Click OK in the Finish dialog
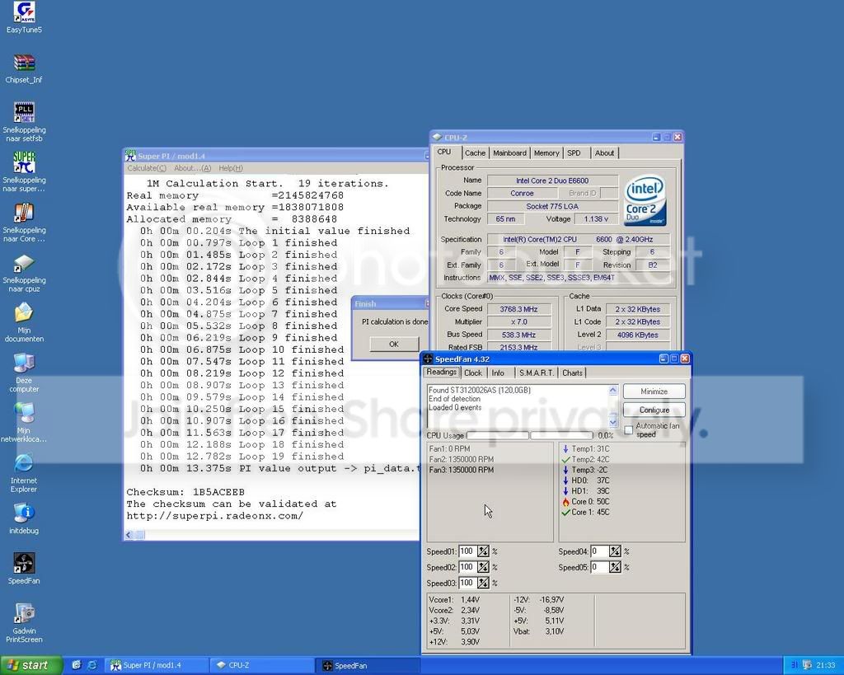This screenshot has height=675, width=844. tap(394, 344)
